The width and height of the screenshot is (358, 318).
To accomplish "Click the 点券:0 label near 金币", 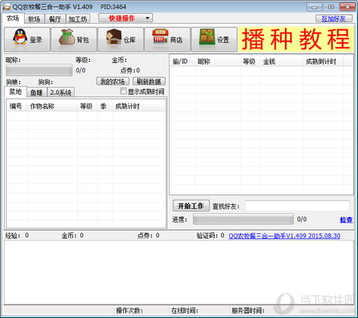I will pyautogui.click(x=130, y=70).
